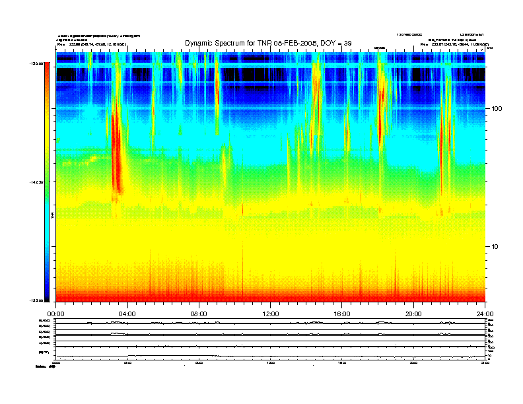Select the 04:00 time axis label
523x404 pixels.
(x=127, y=314)
